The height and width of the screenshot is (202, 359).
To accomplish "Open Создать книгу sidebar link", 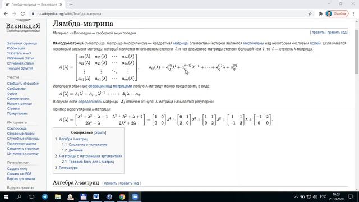I will pyautogui.click(x=17, y=169).
